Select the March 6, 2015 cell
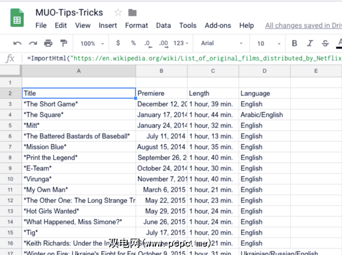This screenshot has width=342, height=255. [x=161, y=190]
